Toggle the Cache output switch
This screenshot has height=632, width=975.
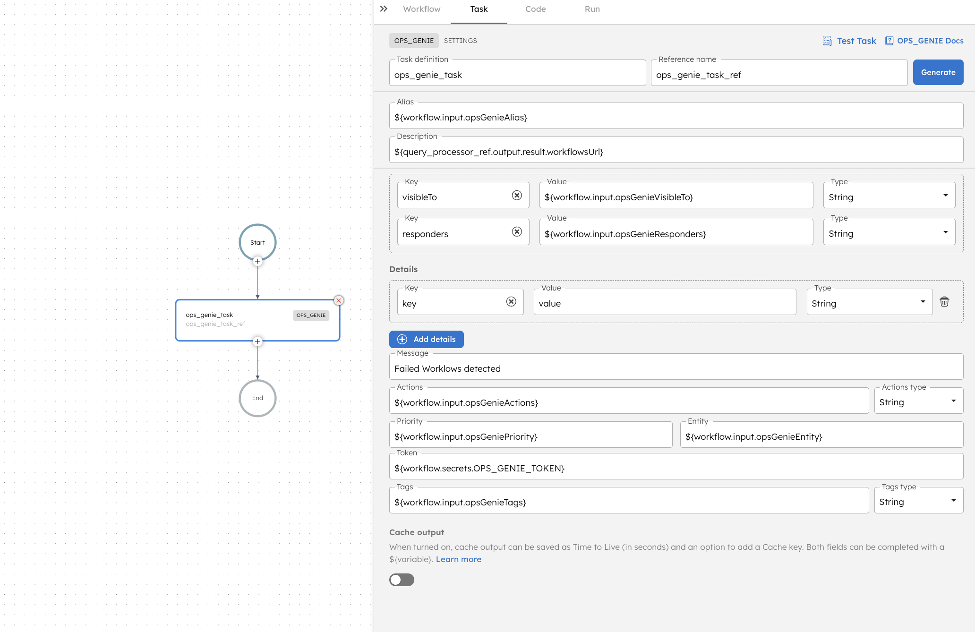click(x=402, y=580)
